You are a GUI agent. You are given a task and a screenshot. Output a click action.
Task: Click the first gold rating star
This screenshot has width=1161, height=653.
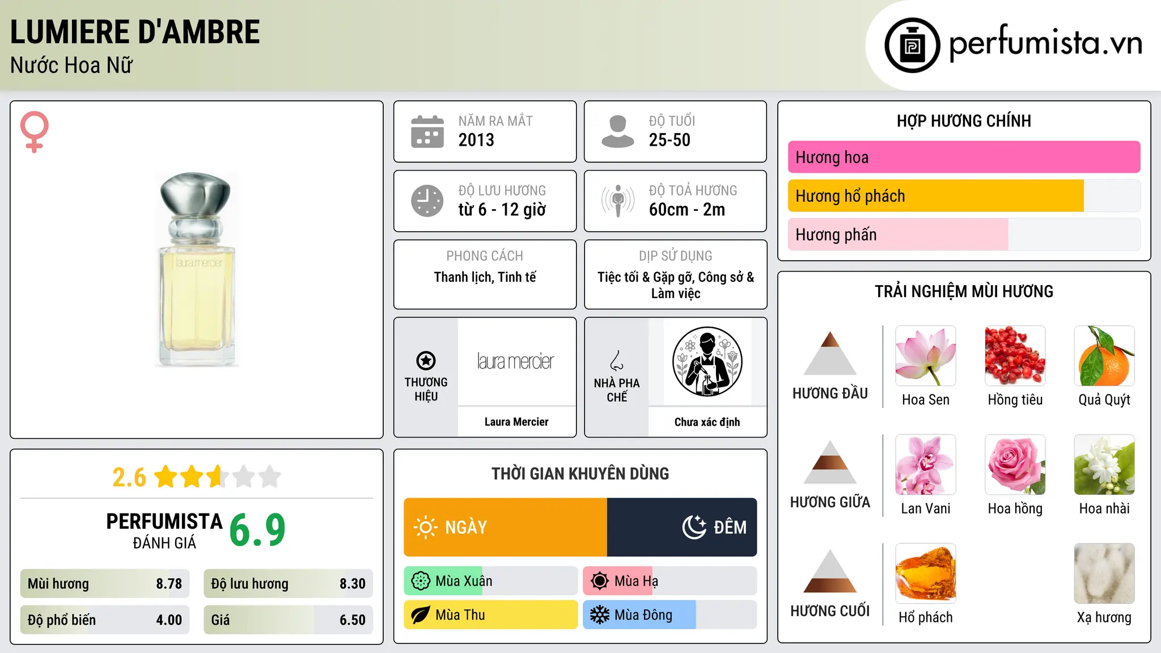pyautogui.click(x=166, y=477)
